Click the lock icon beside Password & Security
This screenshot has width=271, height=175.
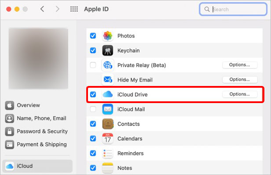(x=10, y=132)
